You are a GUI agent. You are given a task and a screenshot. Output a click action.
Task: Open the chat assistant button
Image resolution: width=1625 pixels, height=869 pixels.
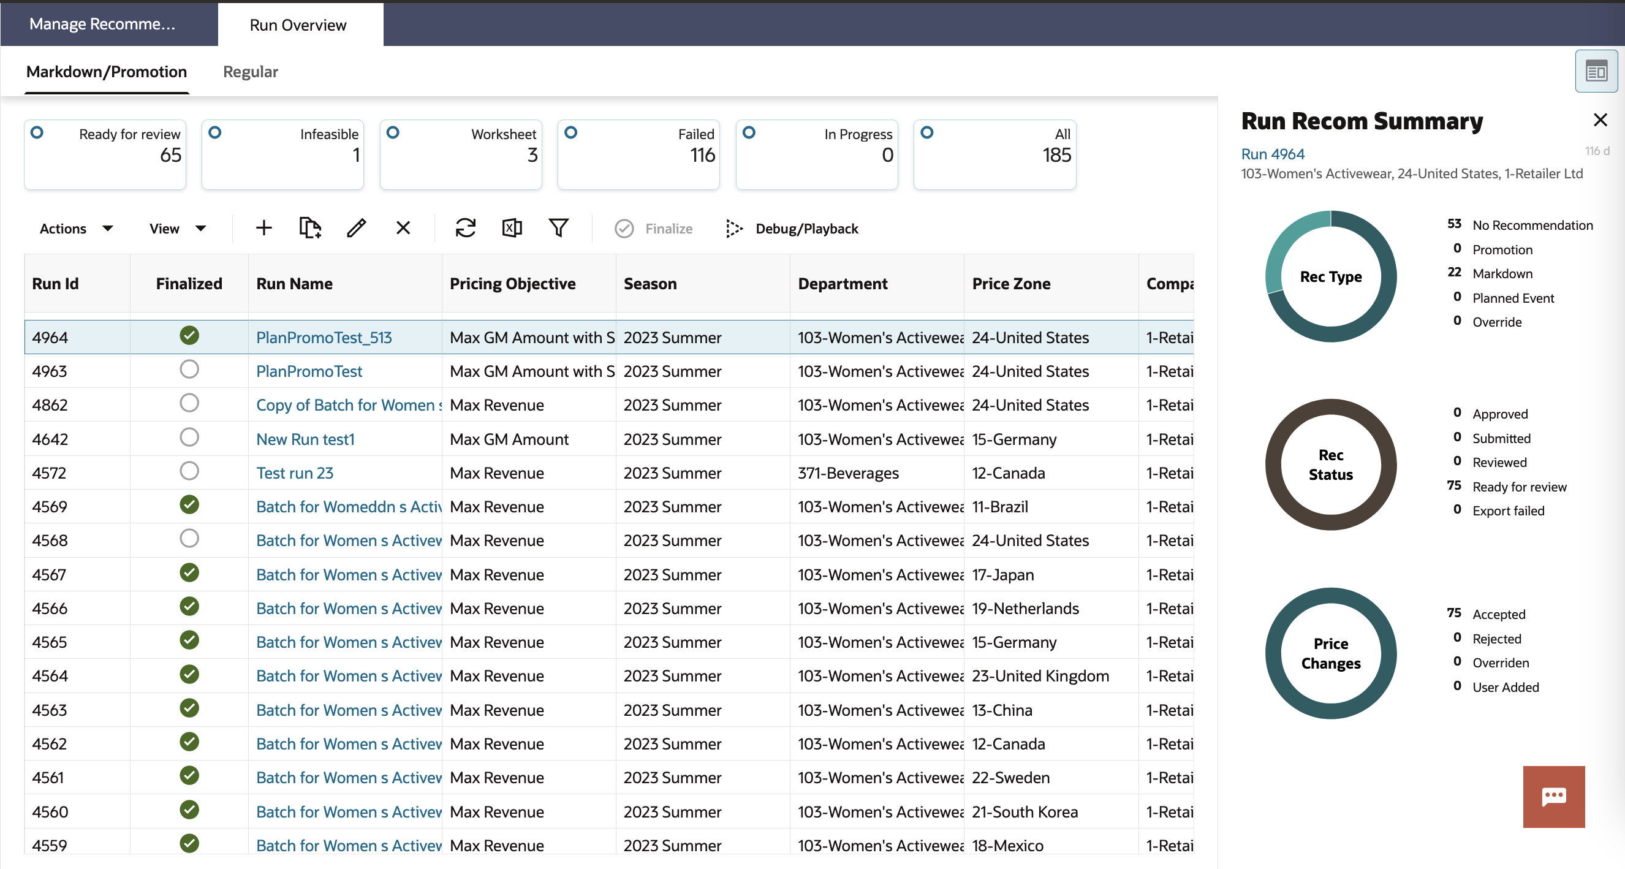[1554, 797]
